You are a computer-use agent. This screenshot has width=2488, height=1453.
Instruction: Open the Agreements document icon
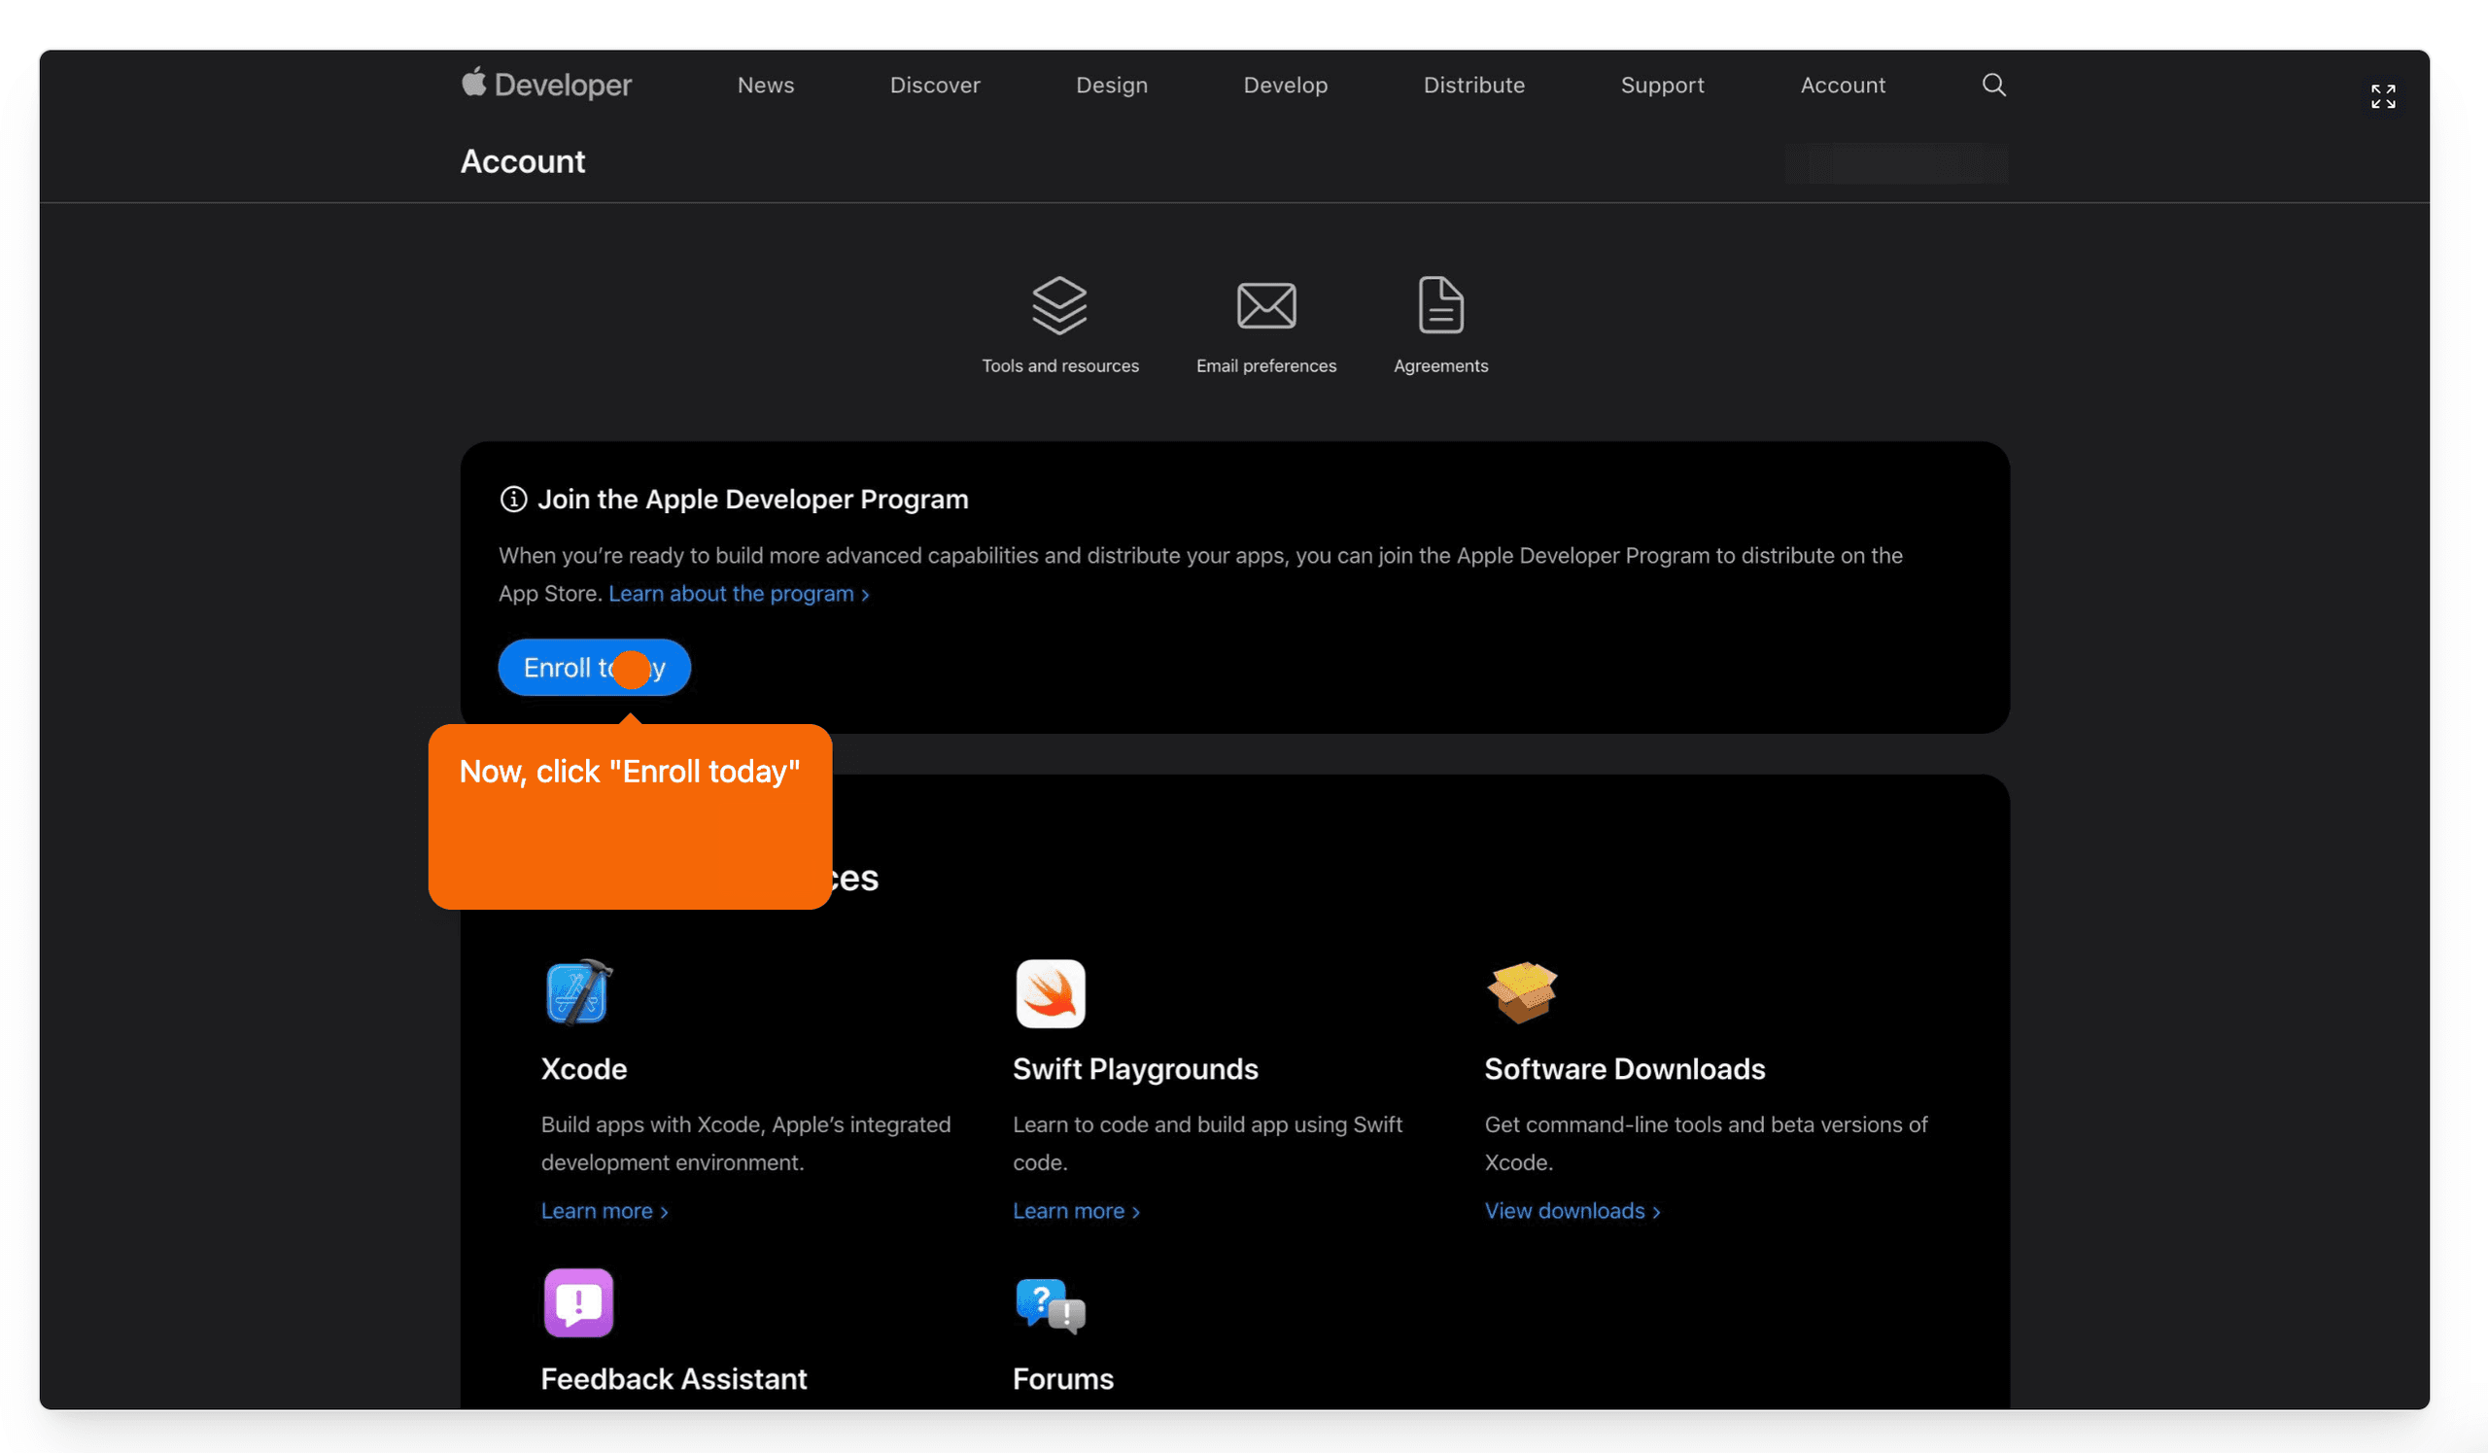point(1440,305)
